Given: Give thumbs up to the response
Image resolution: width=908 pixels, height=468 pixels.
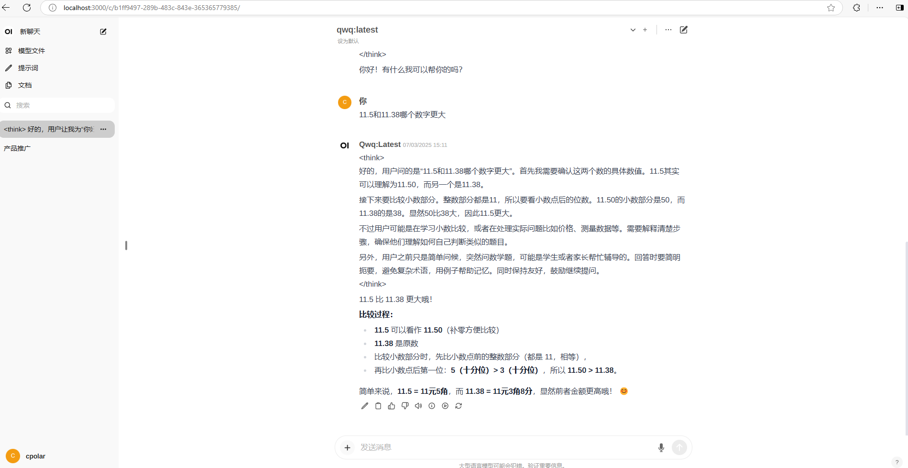Looking at the screenshot, I should click(x=392, y=406).
